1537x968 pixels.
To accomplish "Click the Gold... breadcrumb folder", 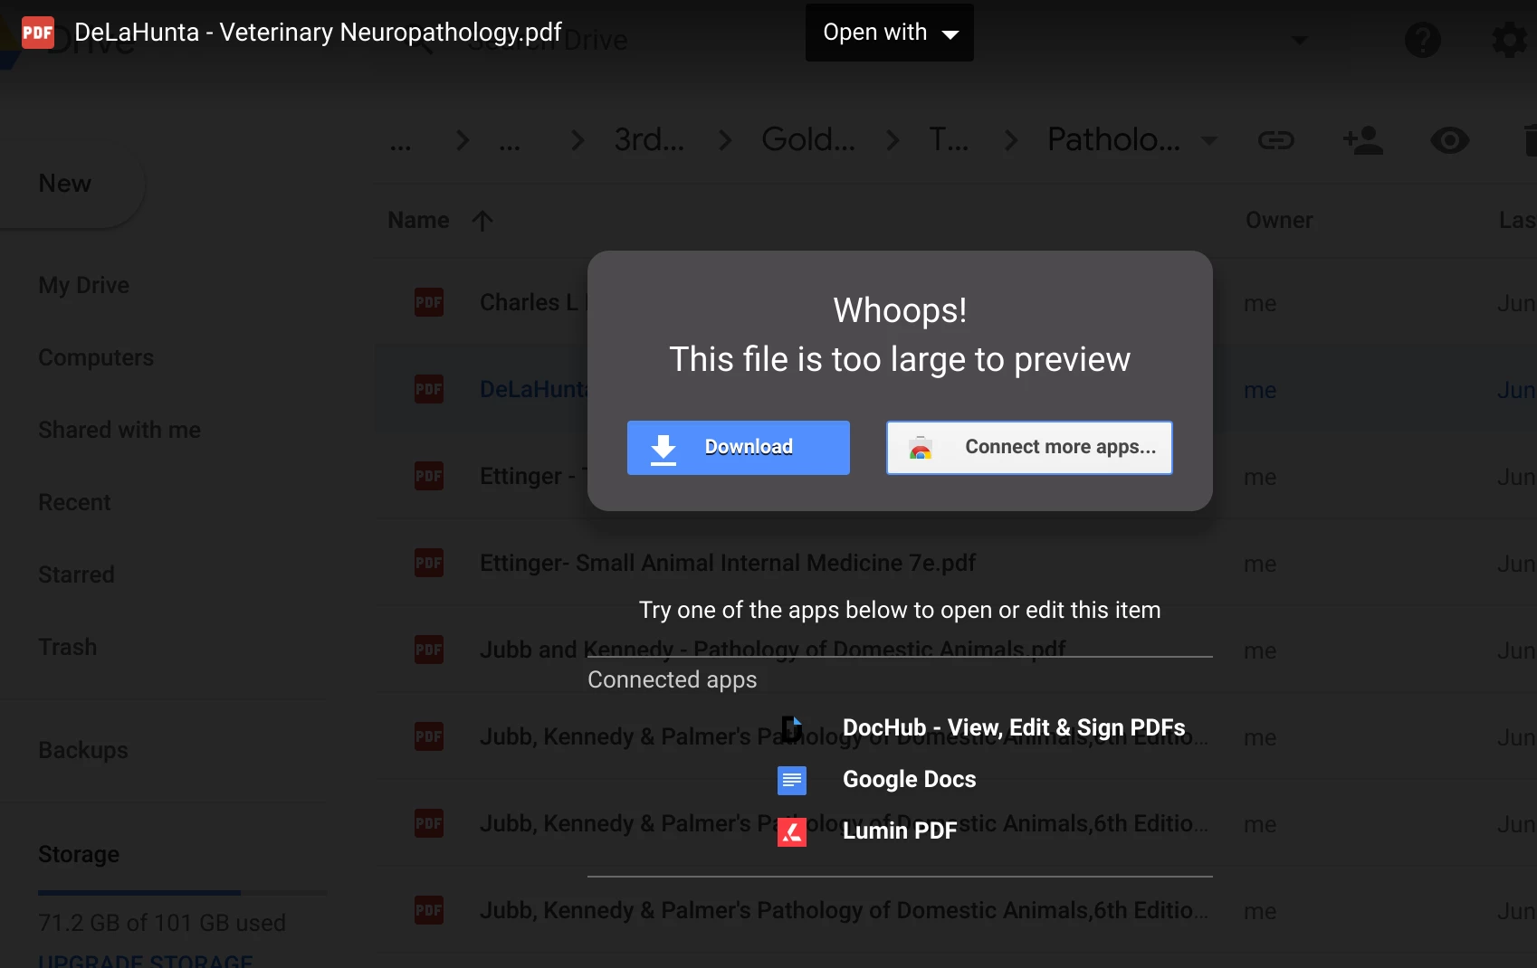I will point(808,139).
